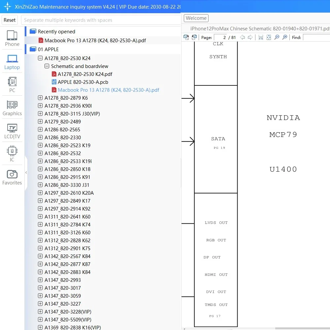Expand the A1286_820-2523 K19 node
330x330 pixels.
click(40, 145)
